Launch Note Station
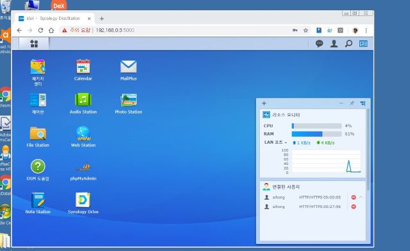This screenshot has height=251, width=410. (x=38, y=203)
